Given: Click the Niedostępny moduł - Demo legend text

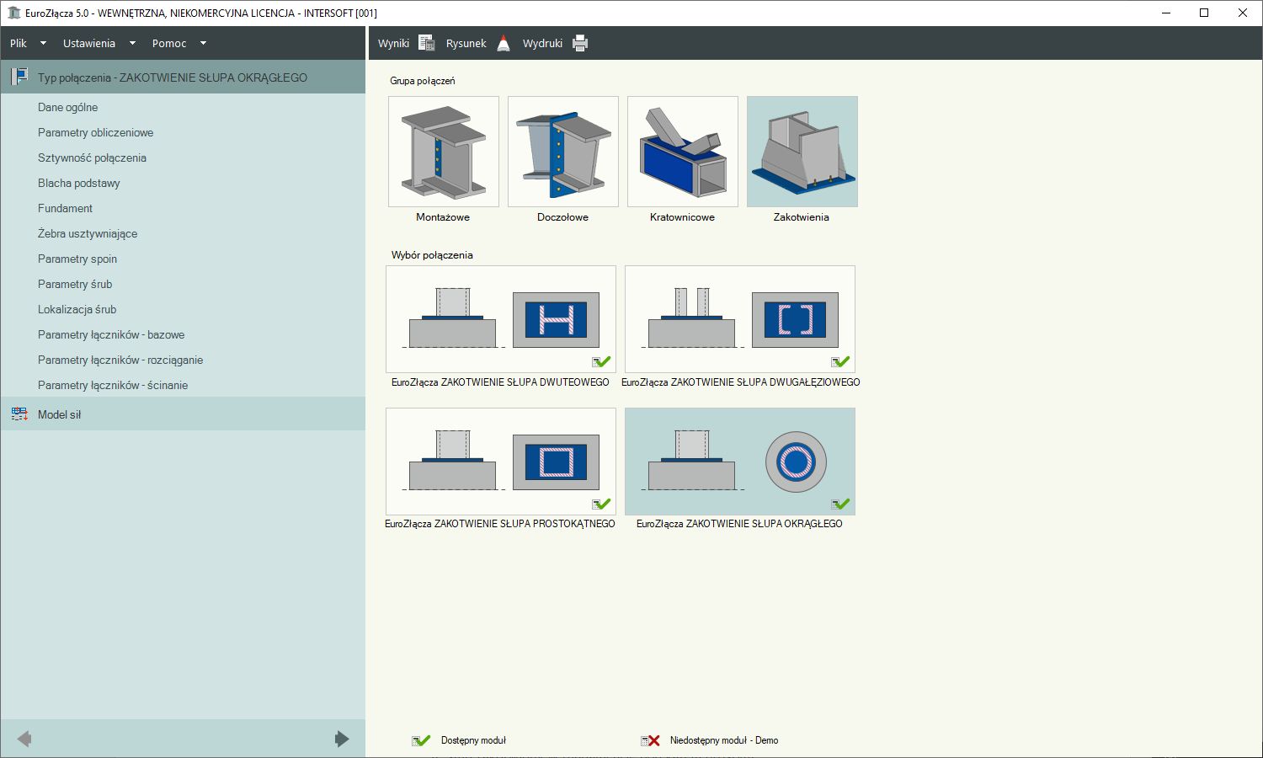Looking at the screenshot, I should point(724,740).
